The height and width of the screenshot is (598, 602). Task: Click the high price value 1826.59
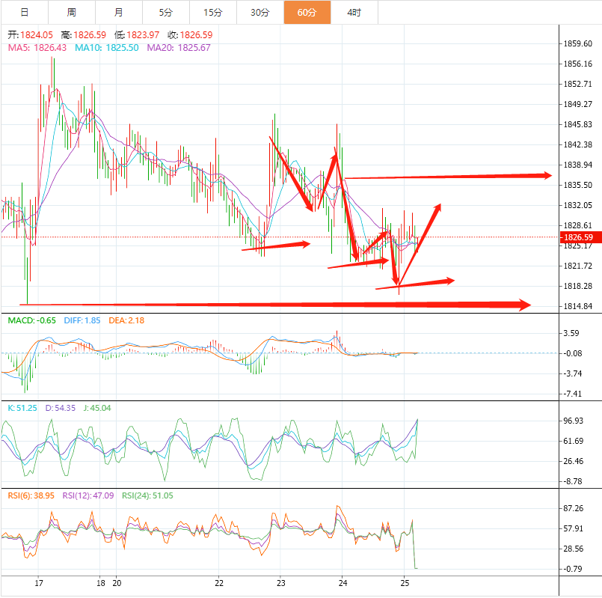click(x=90, y=35)
